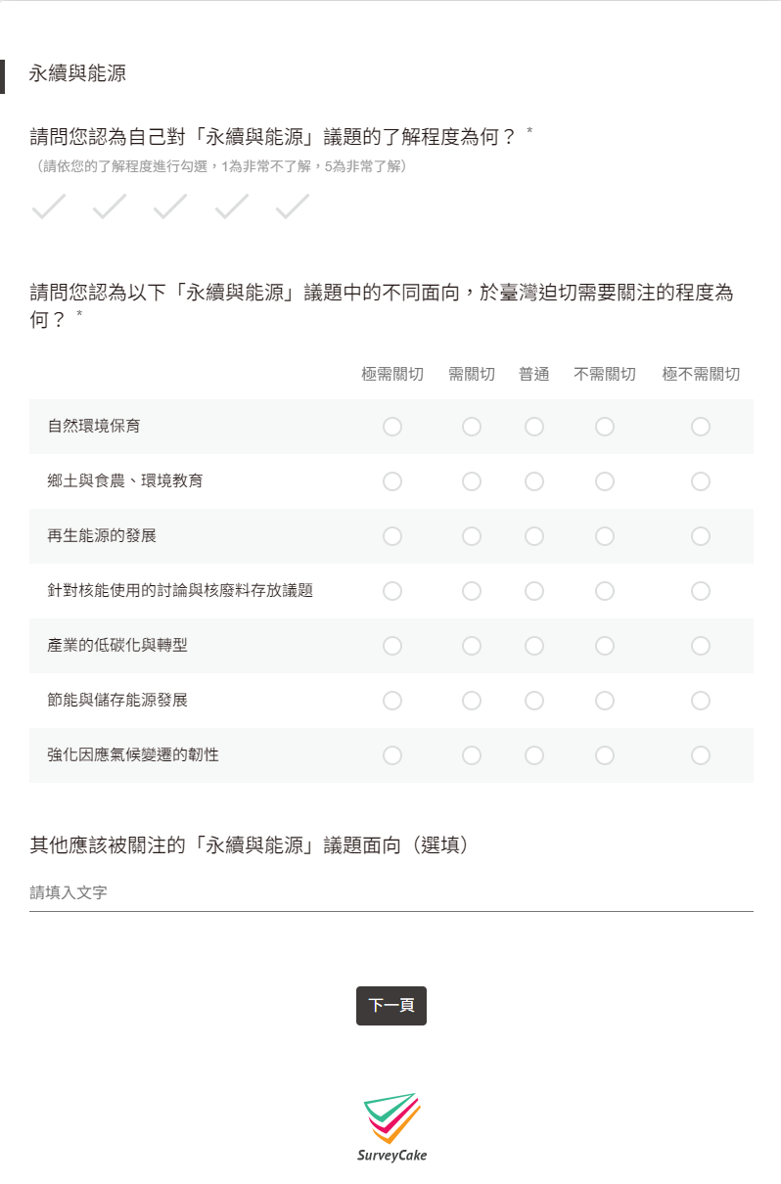The image size is (781, 1184).
Task: Choose 不需關切 for 節能與儲存能源發展
Action: [x=605, y=701]
